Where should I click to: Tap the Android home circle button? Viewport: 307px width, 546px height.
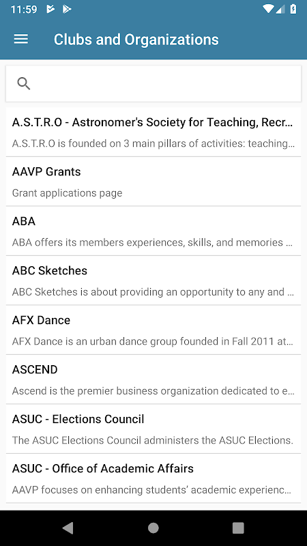(x=153, y=528)
